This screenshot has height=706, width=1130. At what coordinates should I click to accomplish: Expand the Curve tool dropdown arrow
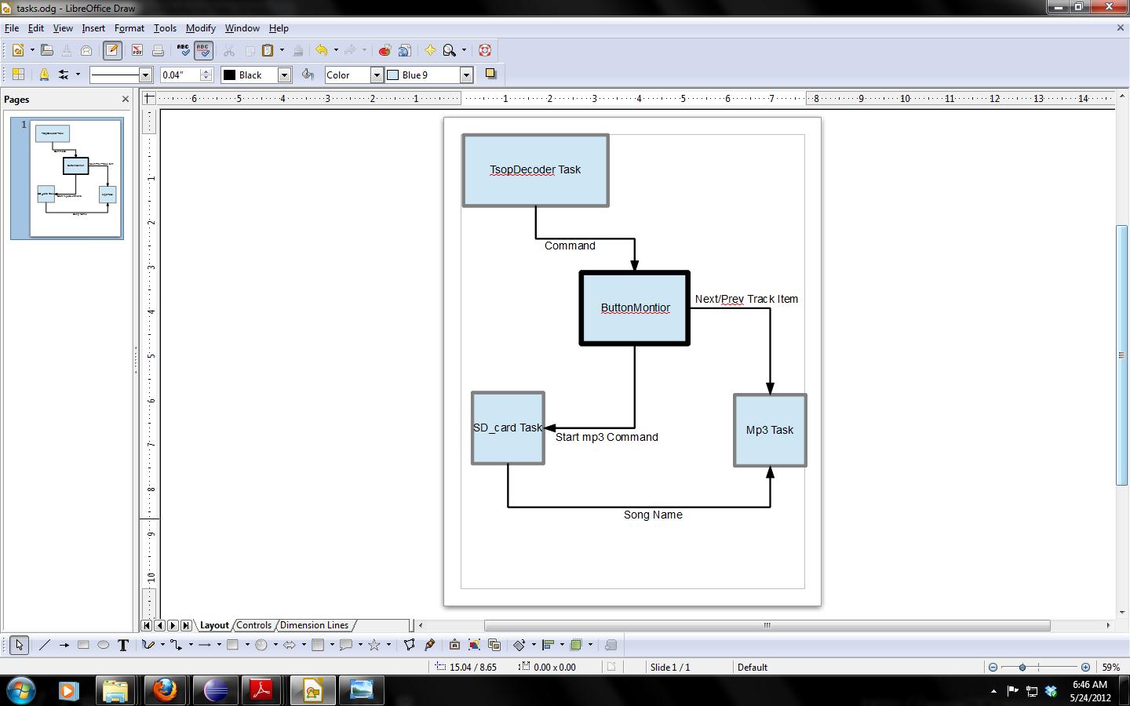[162, 645]
